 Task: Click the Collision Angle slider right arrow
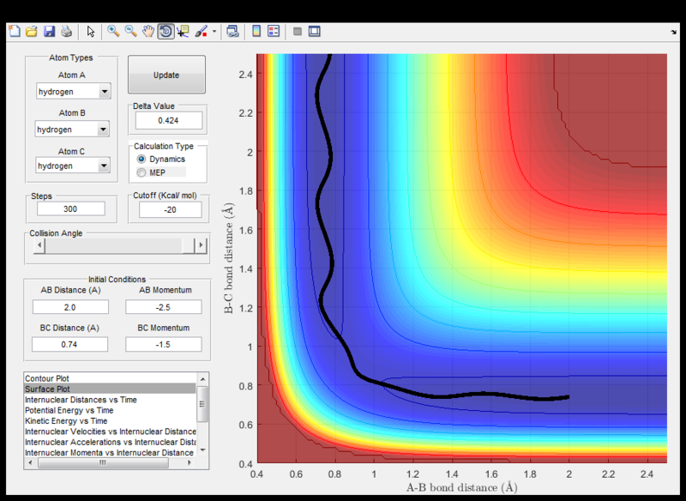(202, 245)
